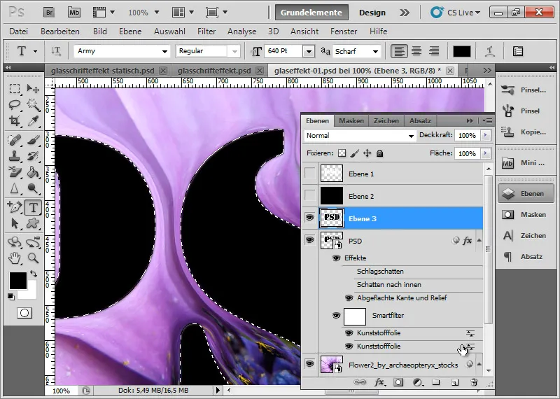Open the Filter menu
This screenshot has height=399, width=560.
pos(206,31)
